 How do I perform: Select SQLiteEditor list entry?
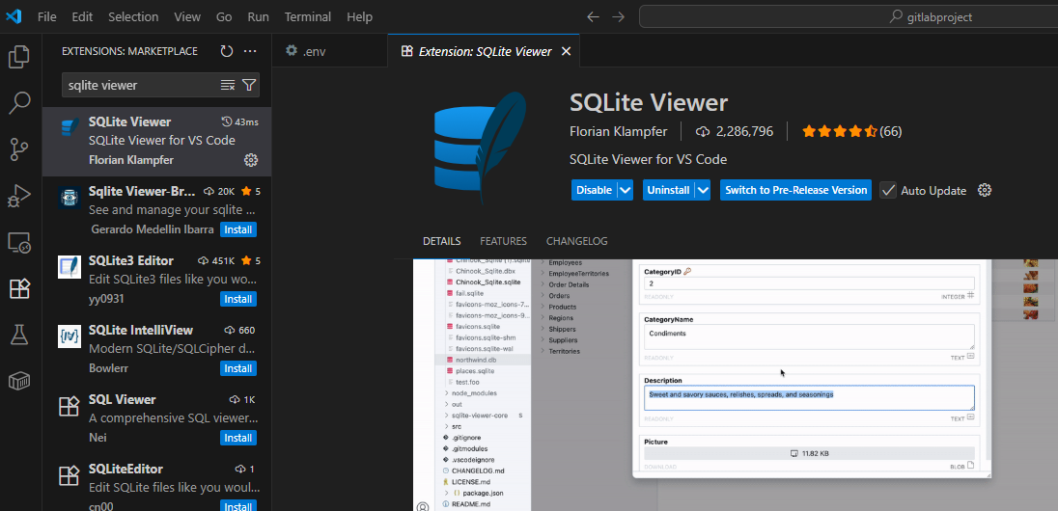[x=156, y=485]
